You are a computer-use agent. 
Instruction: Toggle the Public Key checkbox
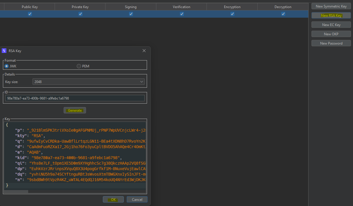(x=30, y=14)
